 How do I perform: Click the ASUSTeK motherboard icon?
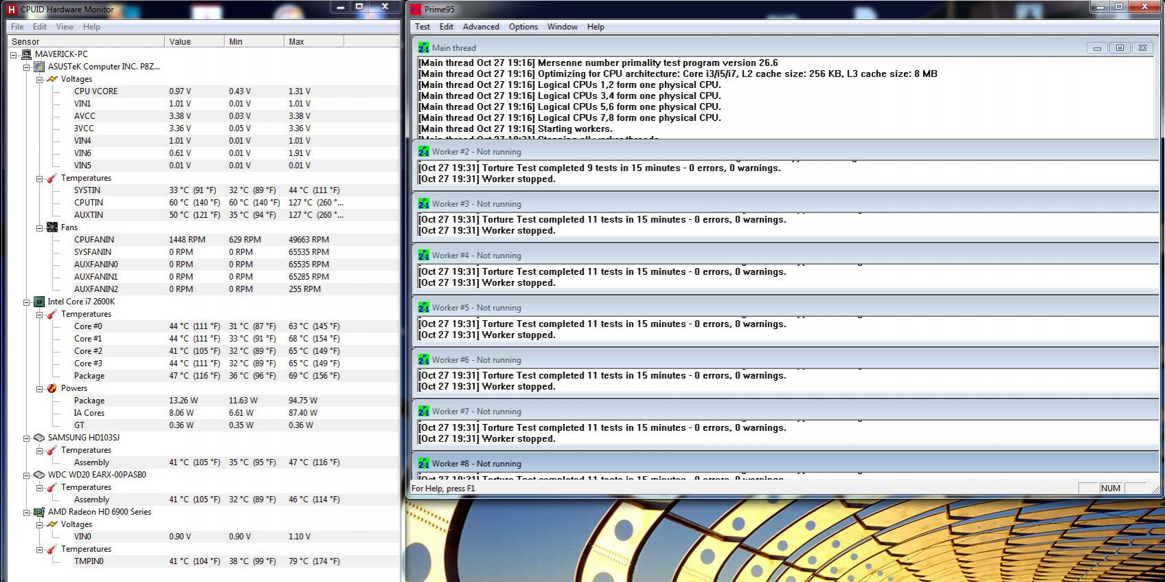39,67
